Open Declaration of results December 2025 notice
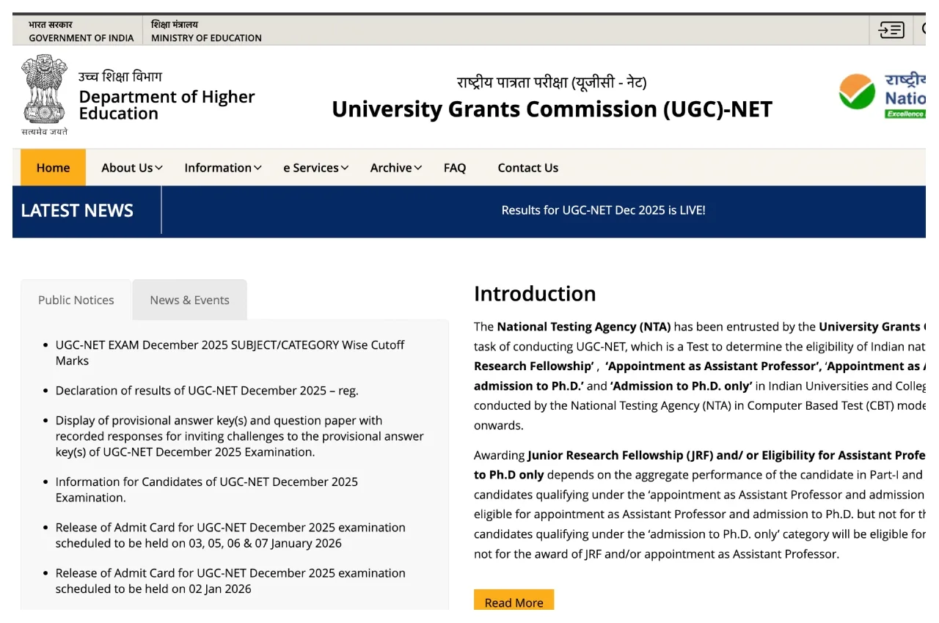 [207, 391]
